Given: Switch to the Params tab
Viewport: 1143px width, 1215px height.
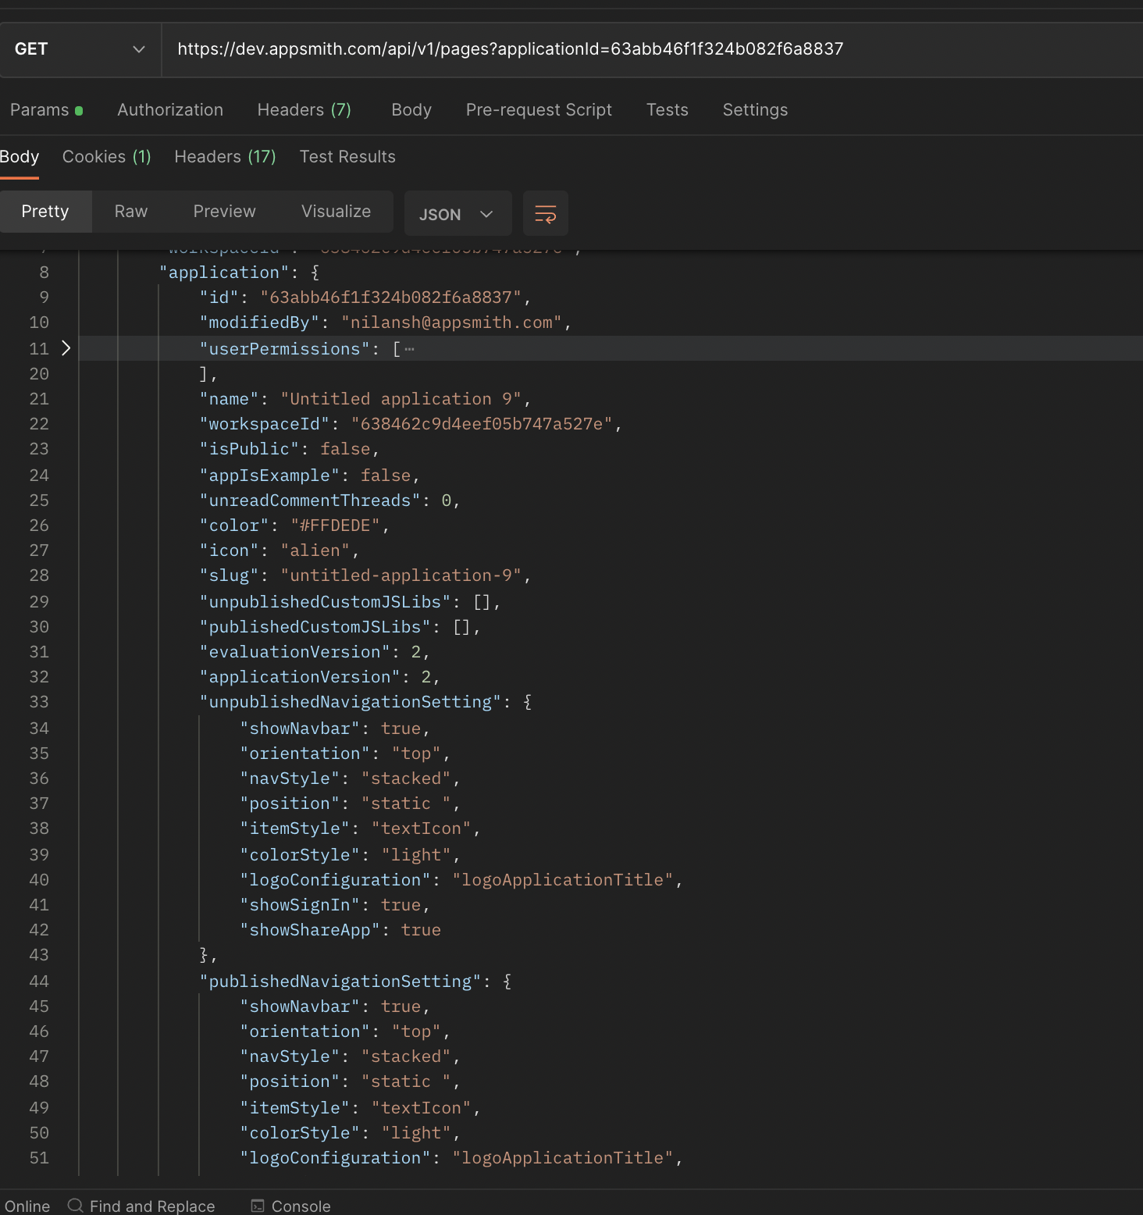Looking at the screenshot, I should (x=46, y=110).
